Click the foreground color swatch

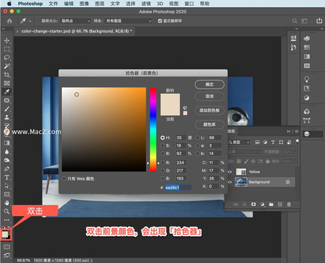tap(5, 234)
